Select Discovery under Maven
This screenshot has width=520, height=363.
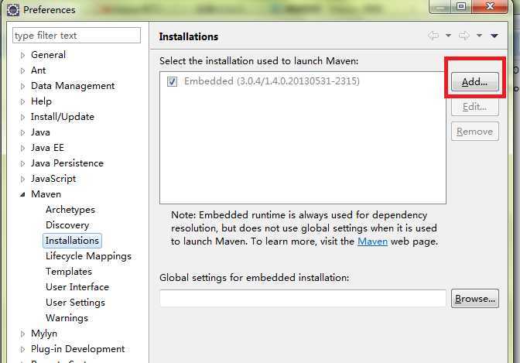pyautogui.click(x=67, y=225)
